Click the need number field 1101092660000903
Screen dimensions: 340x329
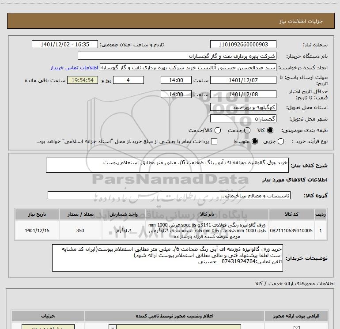(x=243, y=45)
